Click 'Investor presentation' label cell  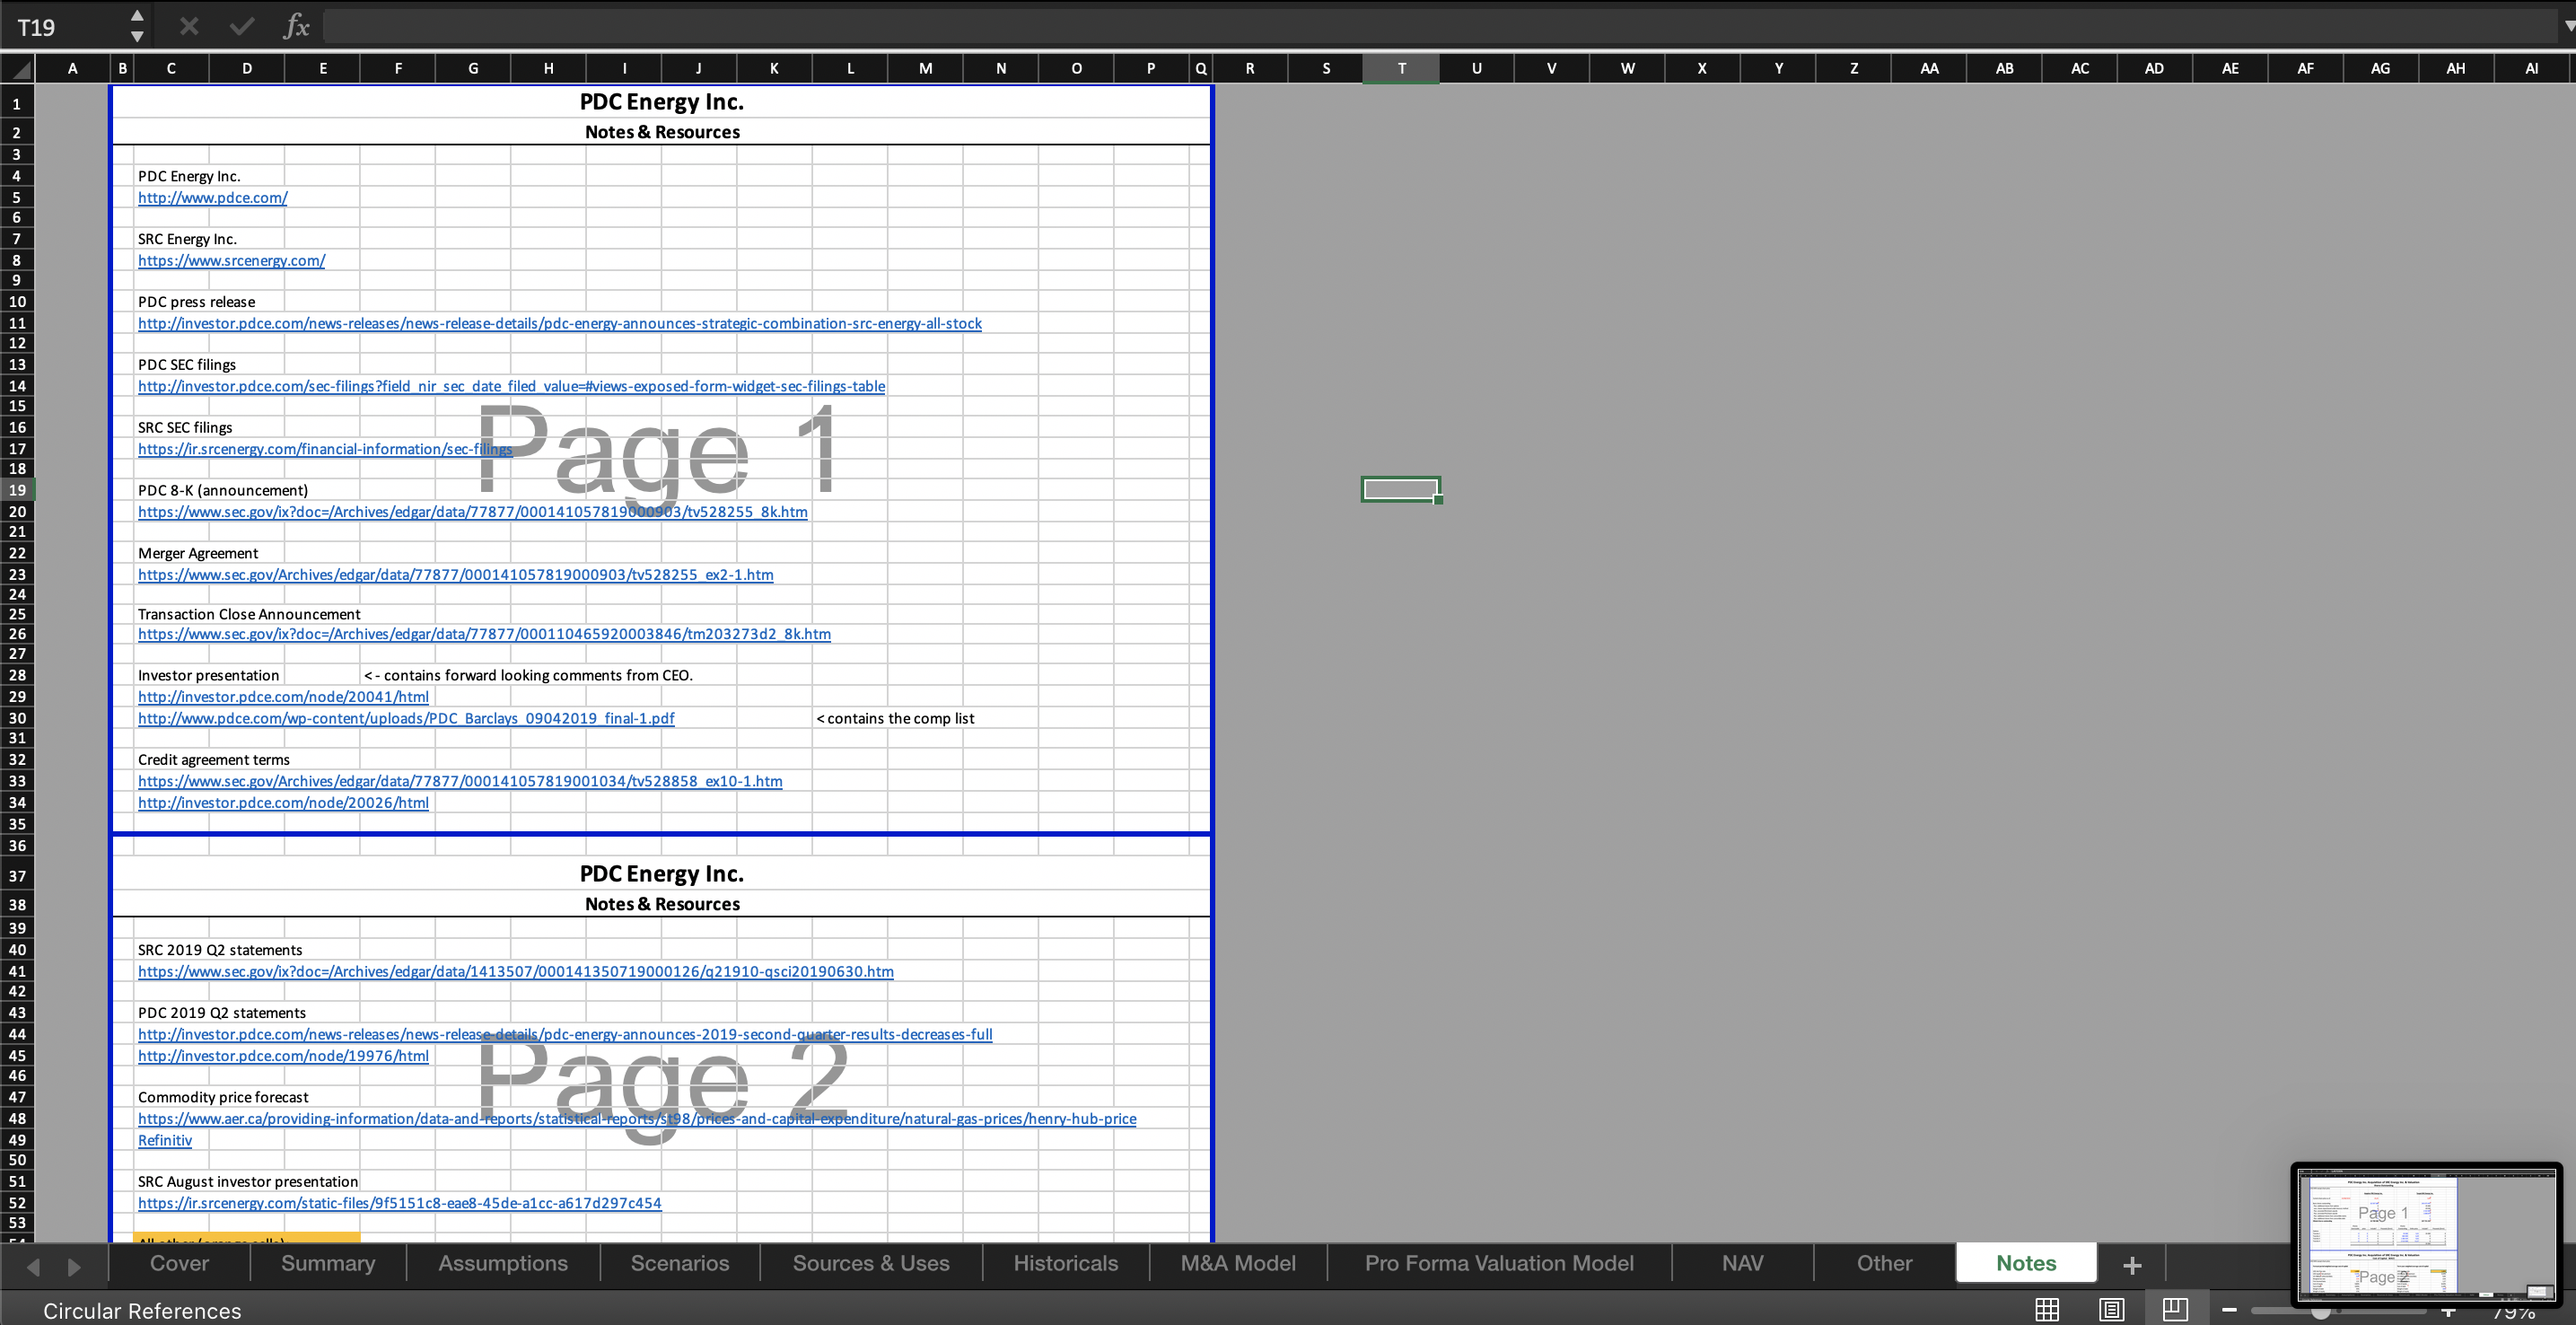coord(208,676)
